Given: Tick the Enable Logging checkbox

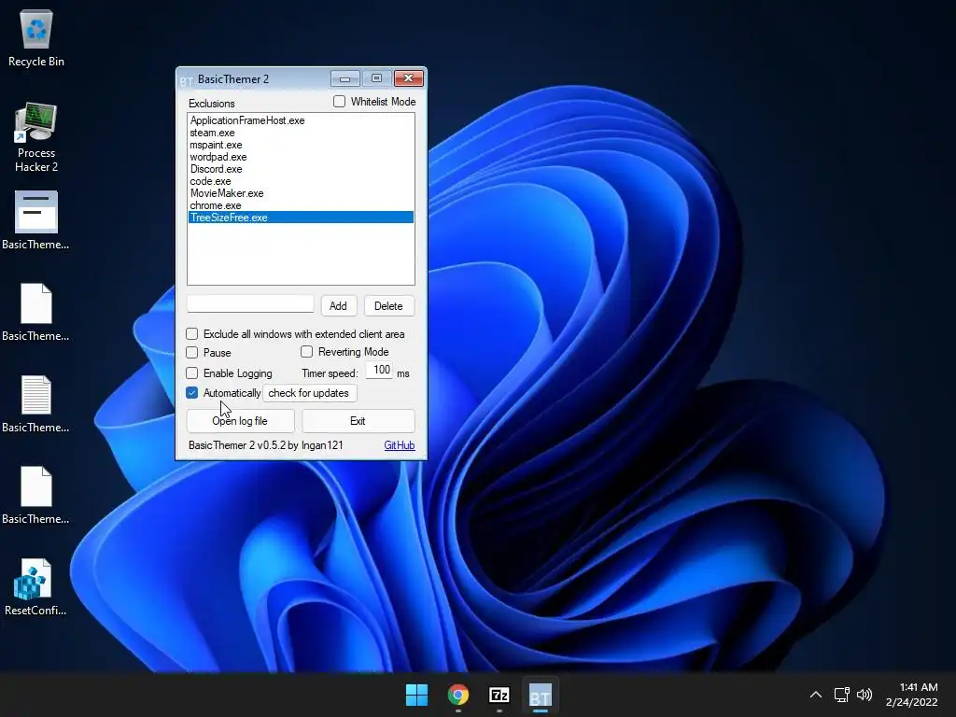Looking at the screenshot, I should [192, 373].
